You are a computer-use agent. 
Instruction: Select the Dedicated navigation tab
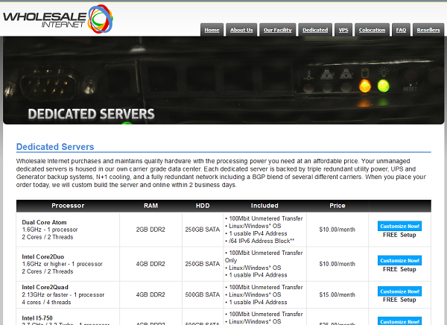point(315,30)
